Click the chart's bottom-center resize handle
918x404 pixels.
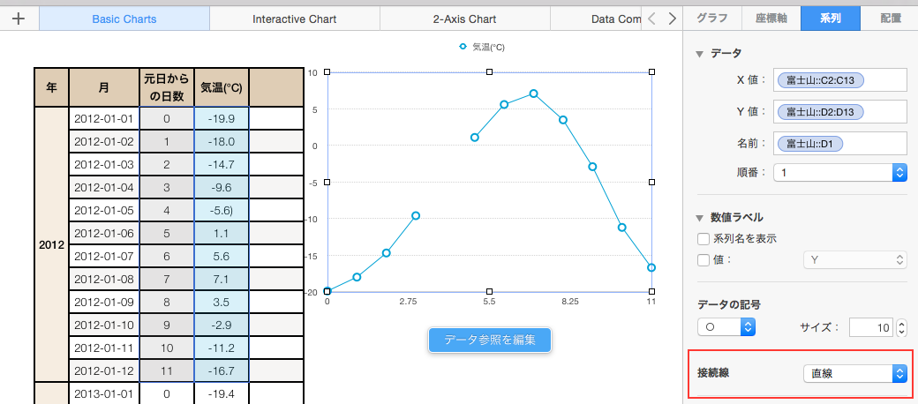tap(490, 291)
